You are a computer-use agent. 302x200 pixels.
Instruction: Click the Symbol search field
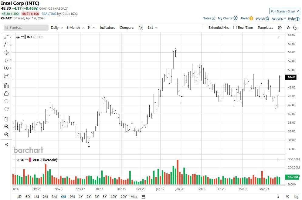point(26,28)
